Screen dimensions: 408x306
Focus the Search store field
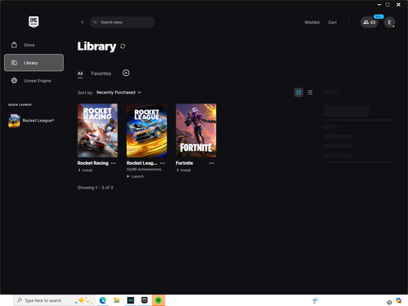pyautogui.click(x=122, y=22)
